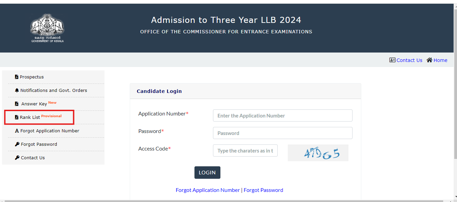Screen dimensions: 457x202
Task: Click the Home house icon
Action: pos(429,60)
